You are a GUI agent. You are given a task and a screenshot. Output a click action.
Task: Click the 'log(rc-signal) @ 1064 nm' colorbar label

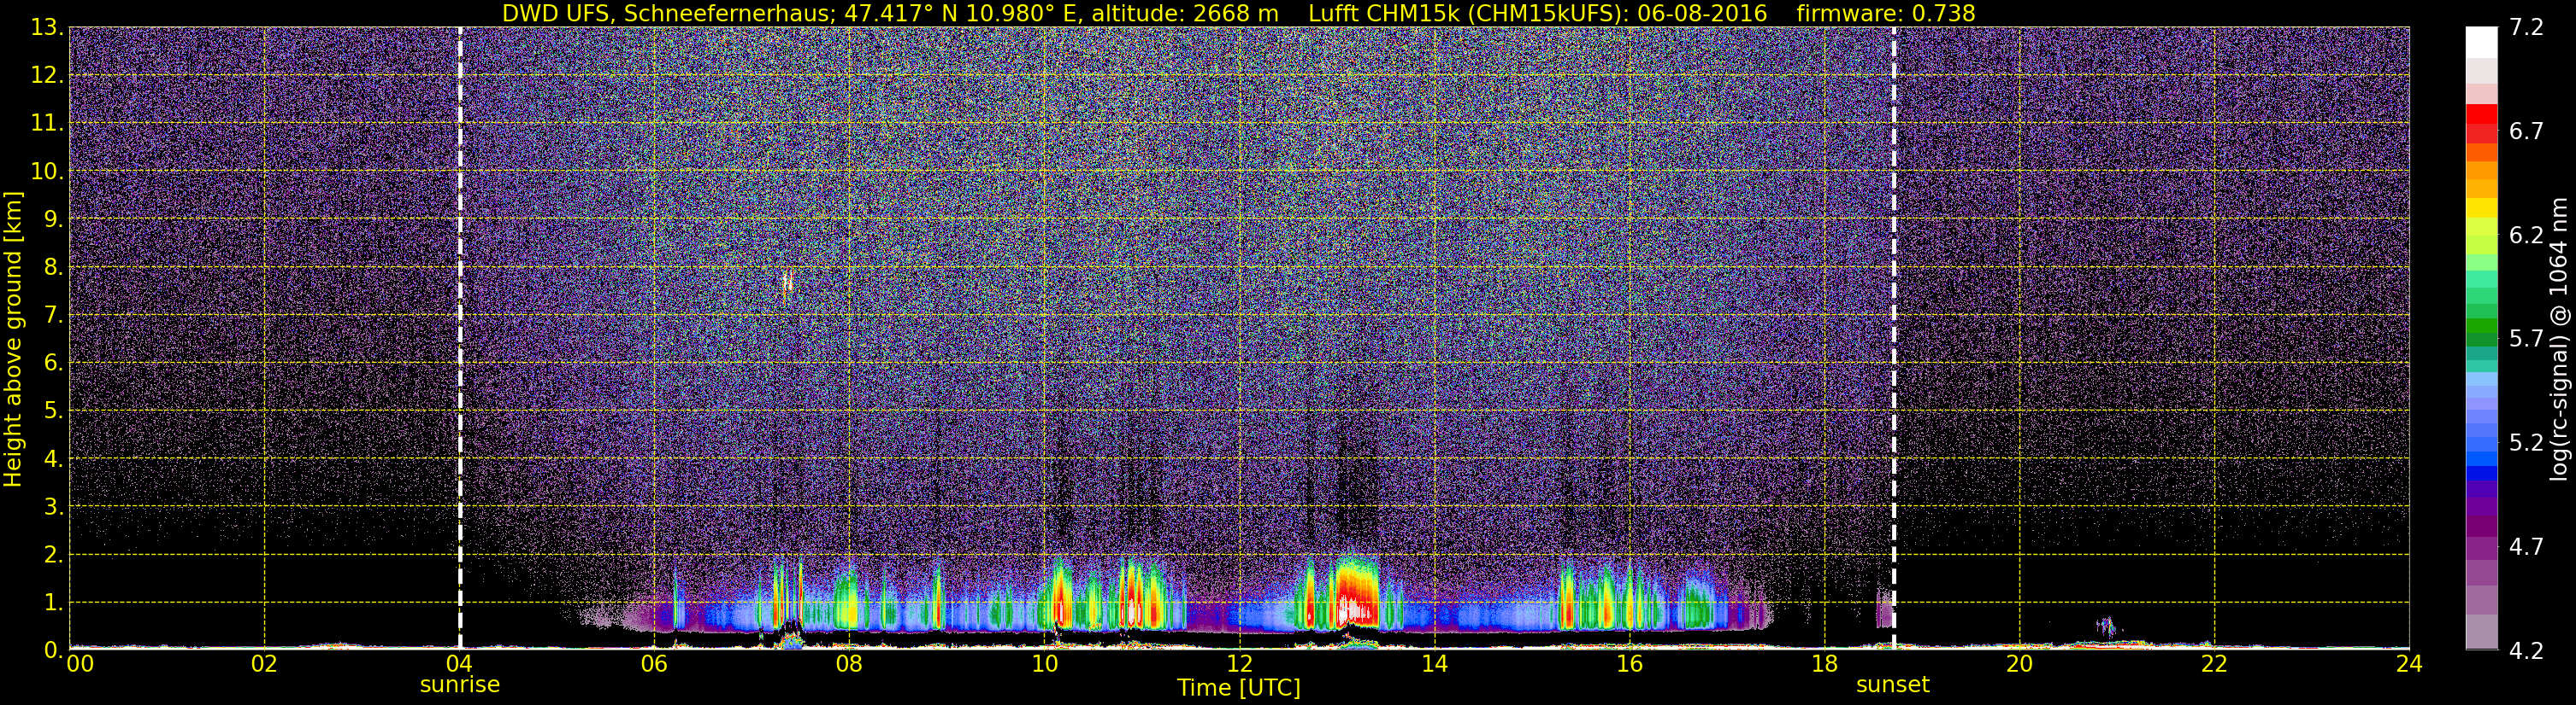pyautogui.click(x=2557, y=340)
